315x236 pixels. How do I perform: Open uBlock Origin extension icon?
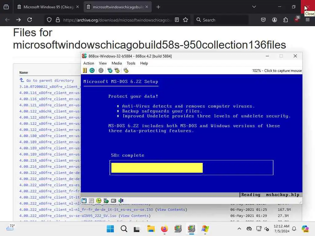coord(297,19)
